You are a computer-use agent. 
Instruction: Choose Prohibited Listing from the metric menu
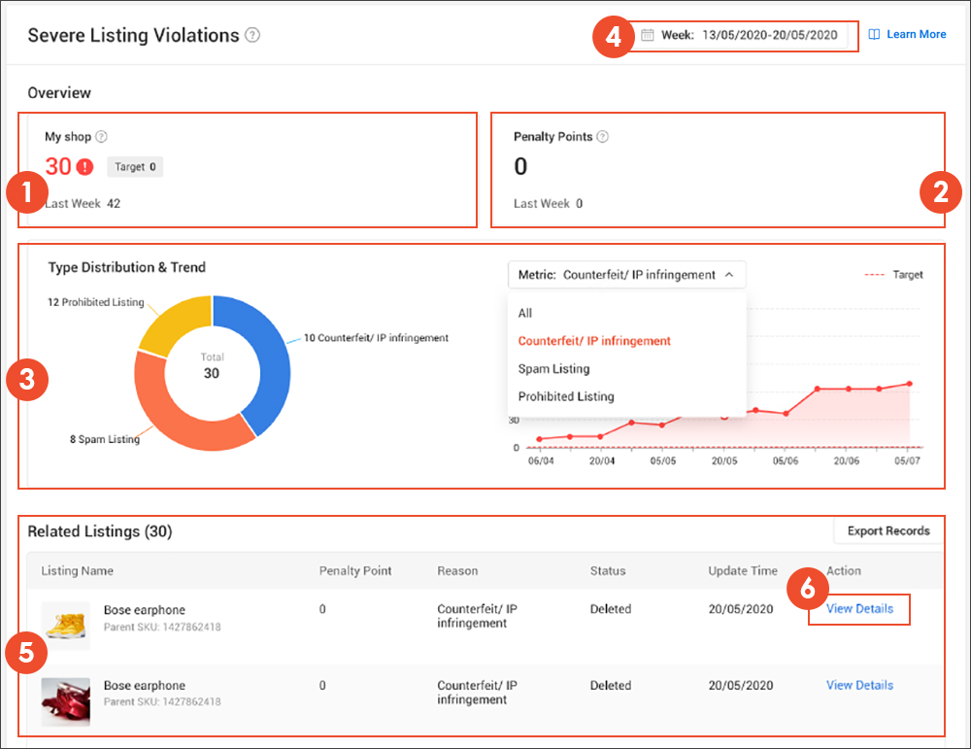[568, 396]
